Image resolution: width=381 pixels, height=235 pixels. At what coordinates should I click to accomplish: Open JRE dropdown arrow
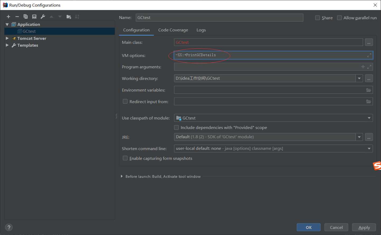(359, 137)
